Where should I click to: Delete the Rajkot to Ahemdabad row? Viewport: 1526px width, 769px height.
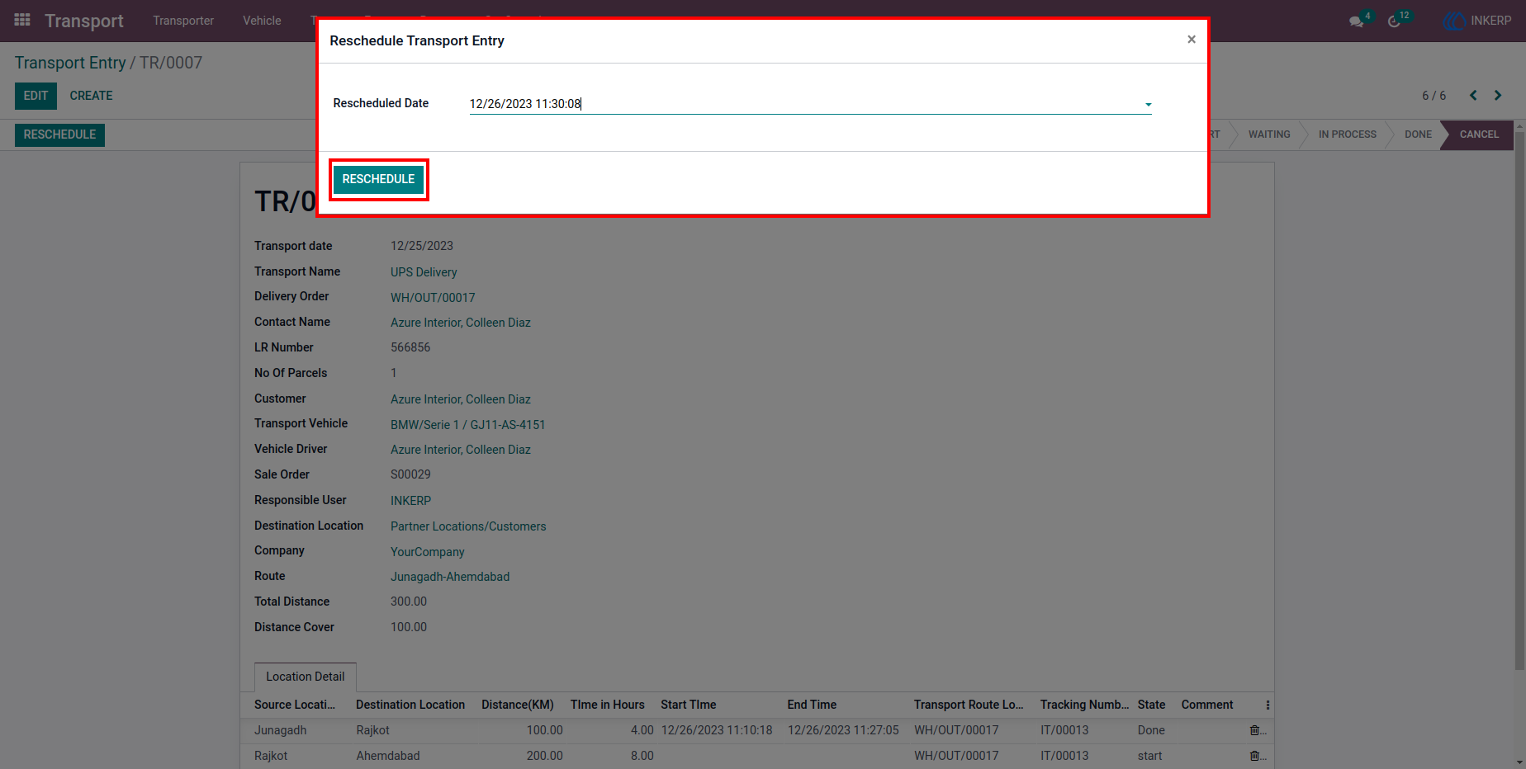point(1254,756)
